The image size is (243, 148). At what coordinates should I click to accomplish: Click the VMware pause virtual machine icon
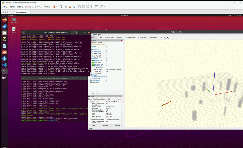click(54, 7)
